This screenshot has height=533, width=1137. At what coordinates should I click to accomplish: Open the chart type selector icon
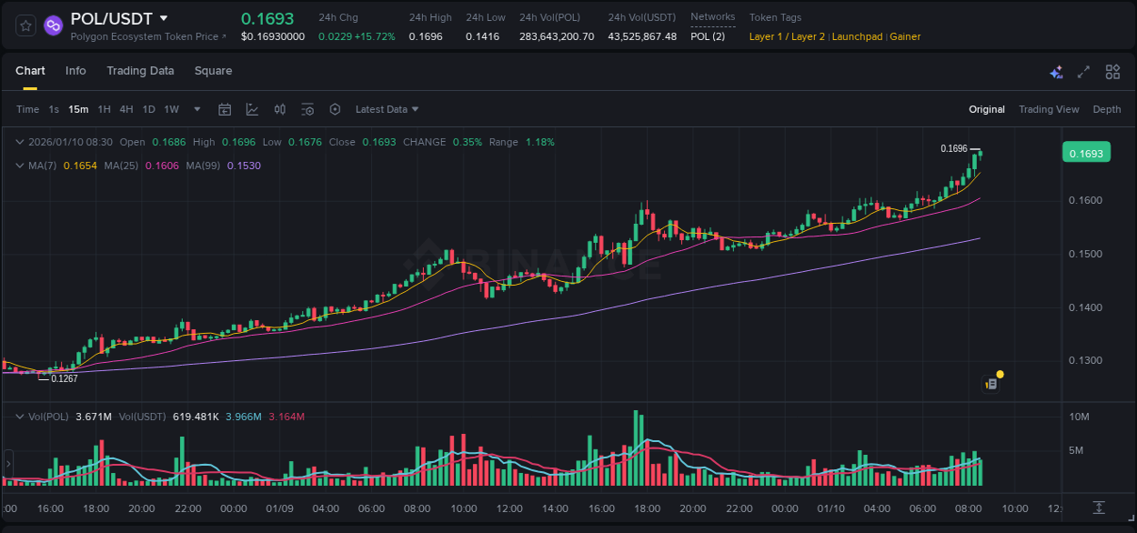pyautogui.click(x=252, y=108)
